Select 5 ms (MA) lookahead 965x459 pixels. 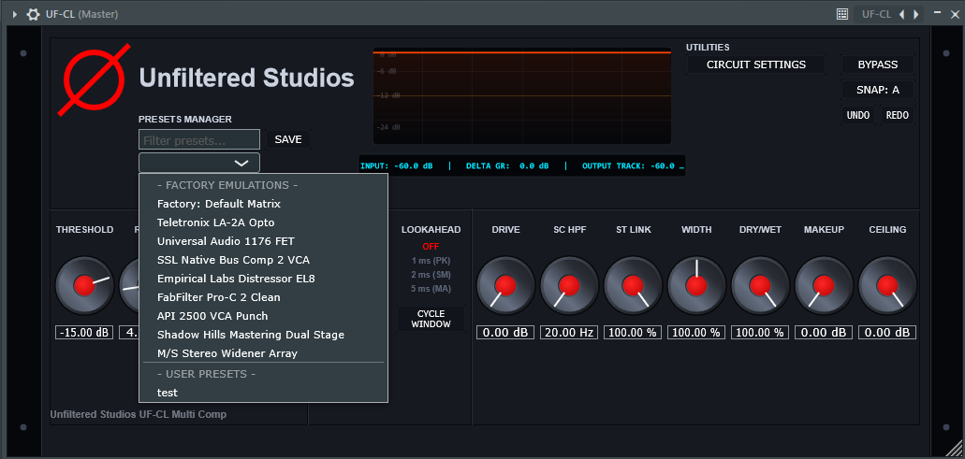pyautogui.click(x=431, y=288)
